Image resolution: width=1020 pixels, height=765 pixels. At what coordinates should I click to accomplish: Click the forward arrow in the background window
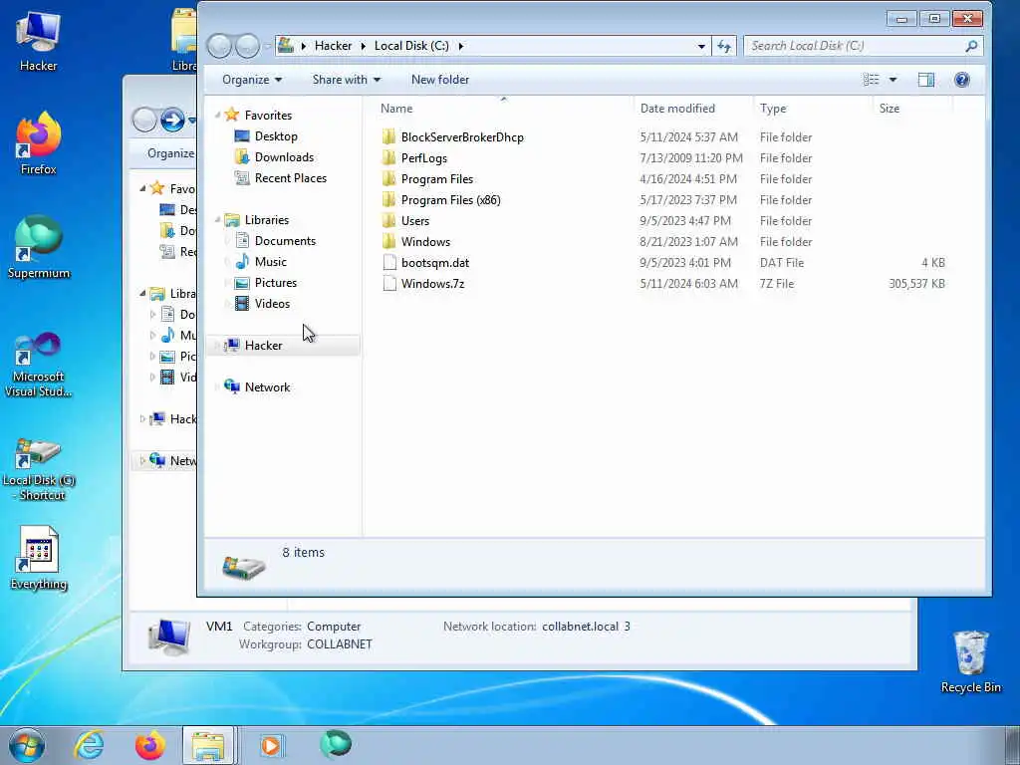tap(172, 120)
